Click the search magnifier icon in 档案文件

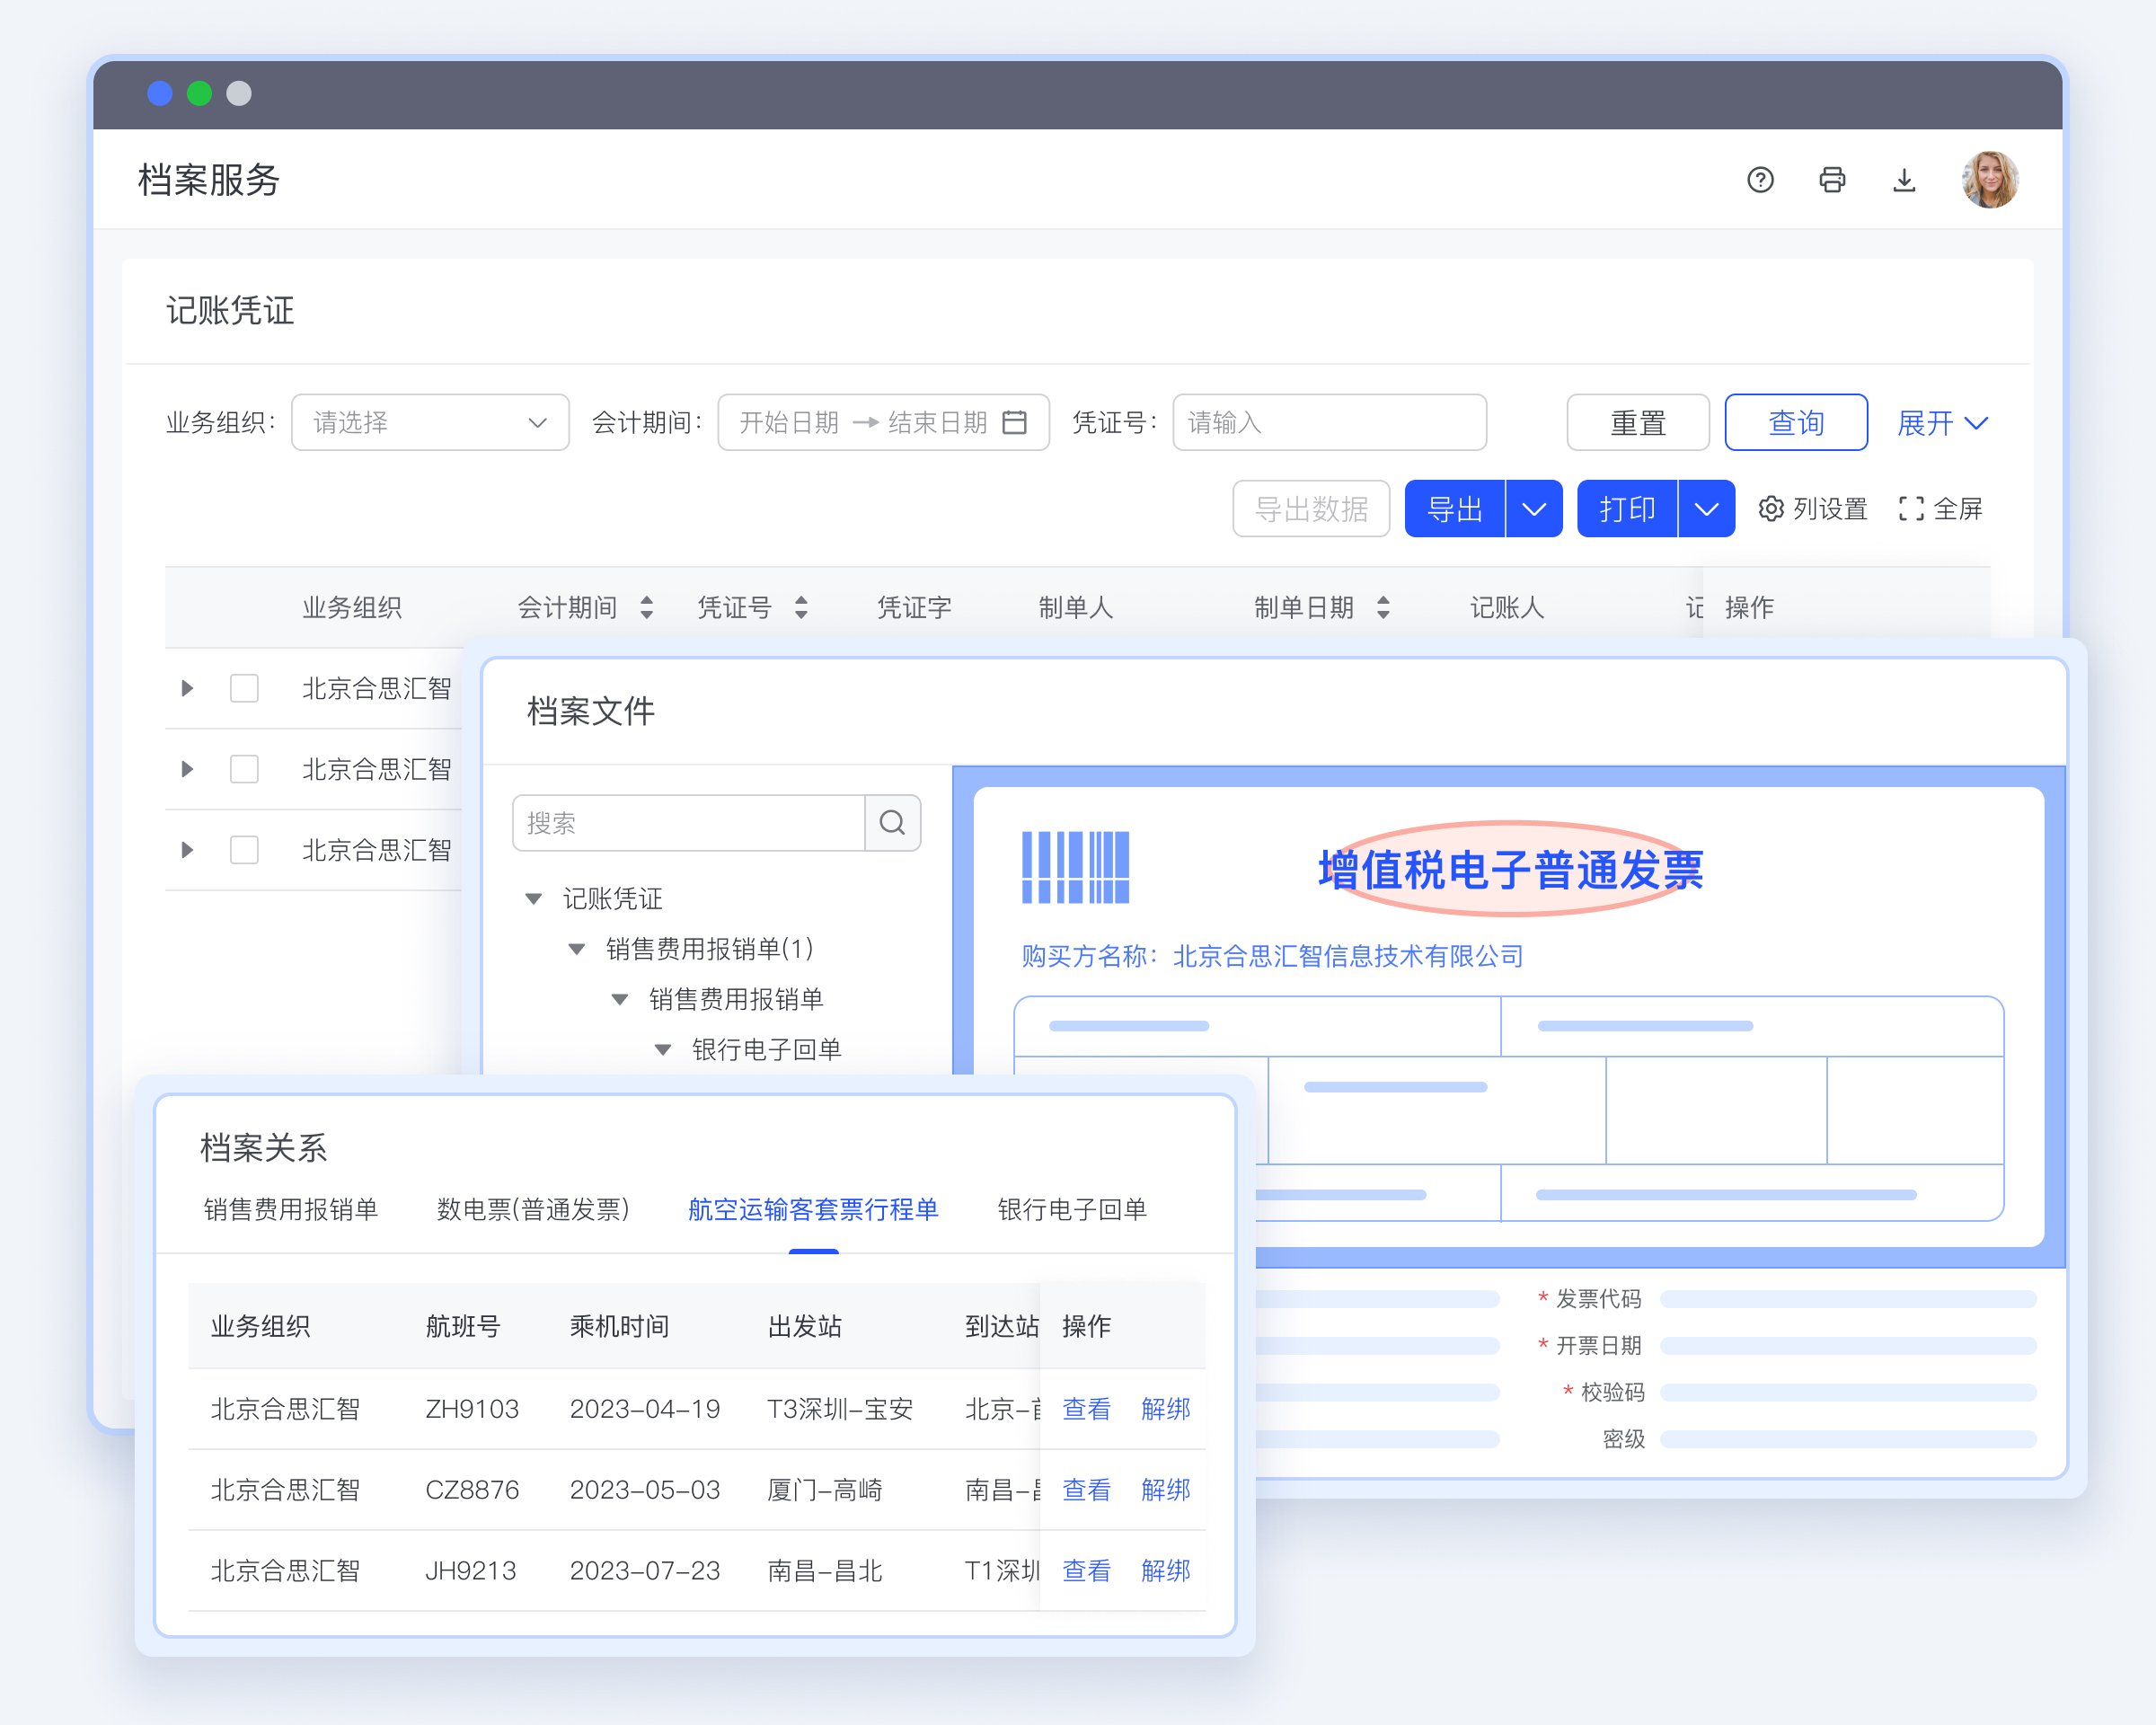point(892,823)
